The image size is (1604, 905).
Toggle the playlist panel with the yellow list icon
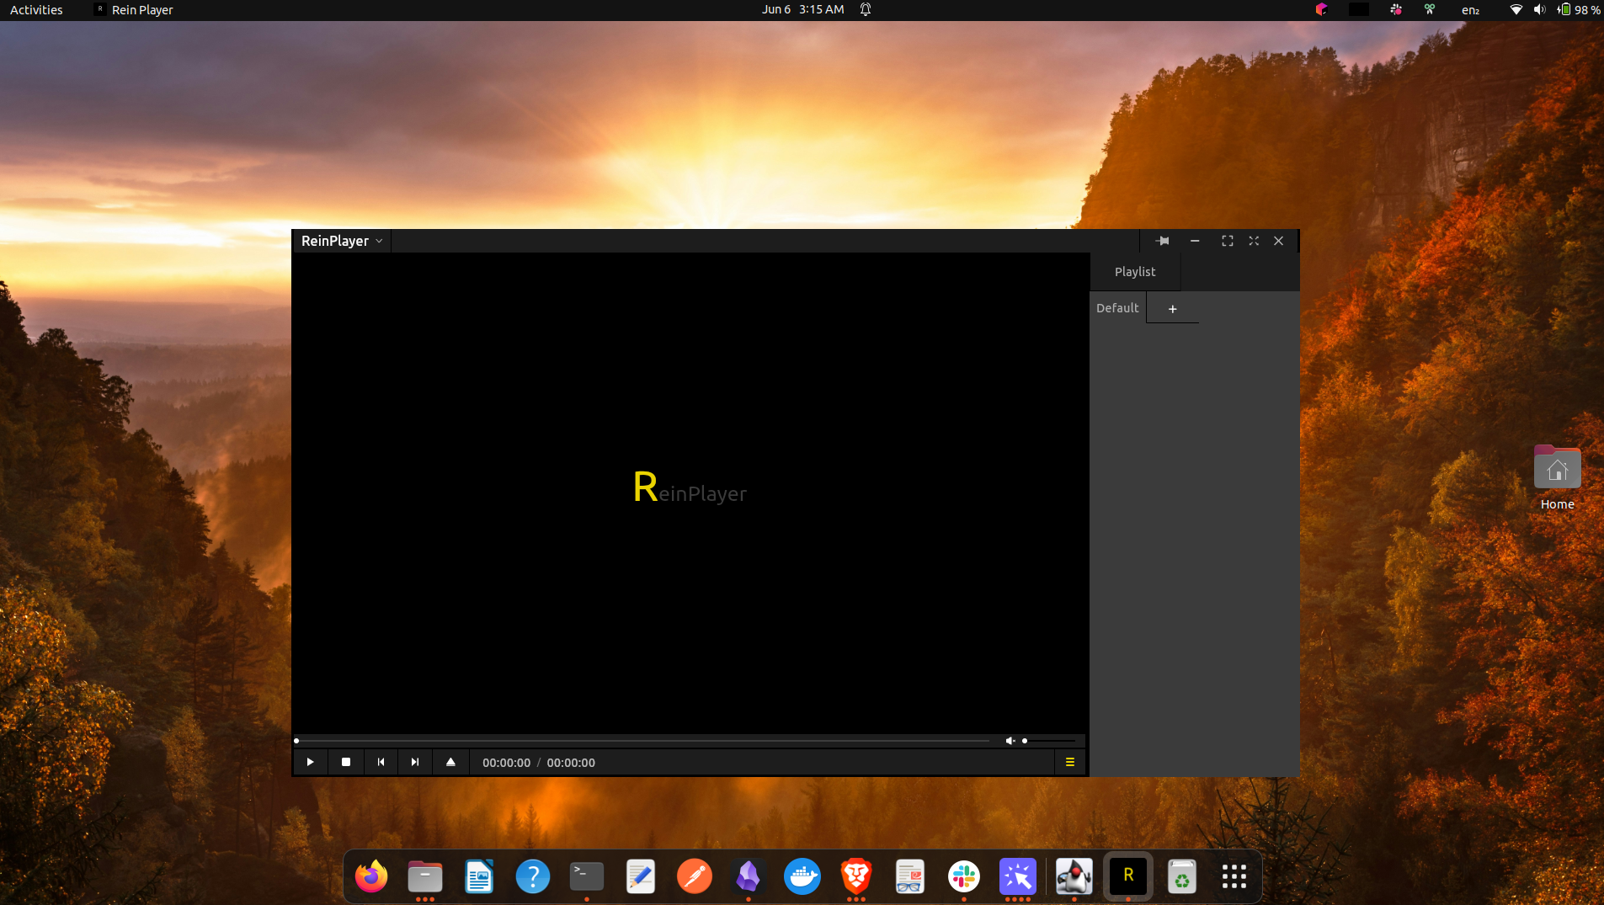pyautogui.click(x=1070, y=762)
